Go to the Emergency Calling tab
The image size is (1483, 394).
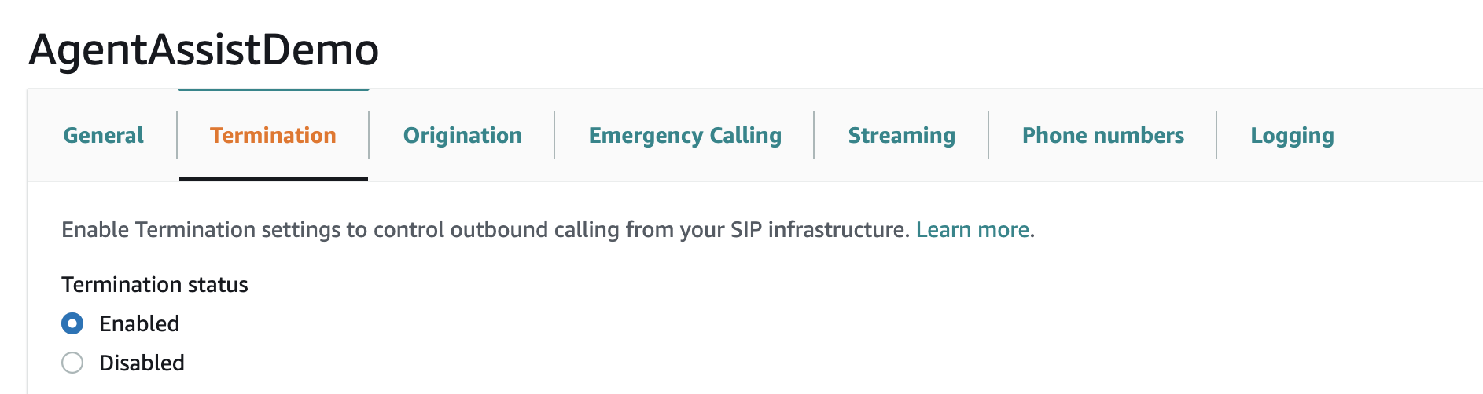(685, 136)
